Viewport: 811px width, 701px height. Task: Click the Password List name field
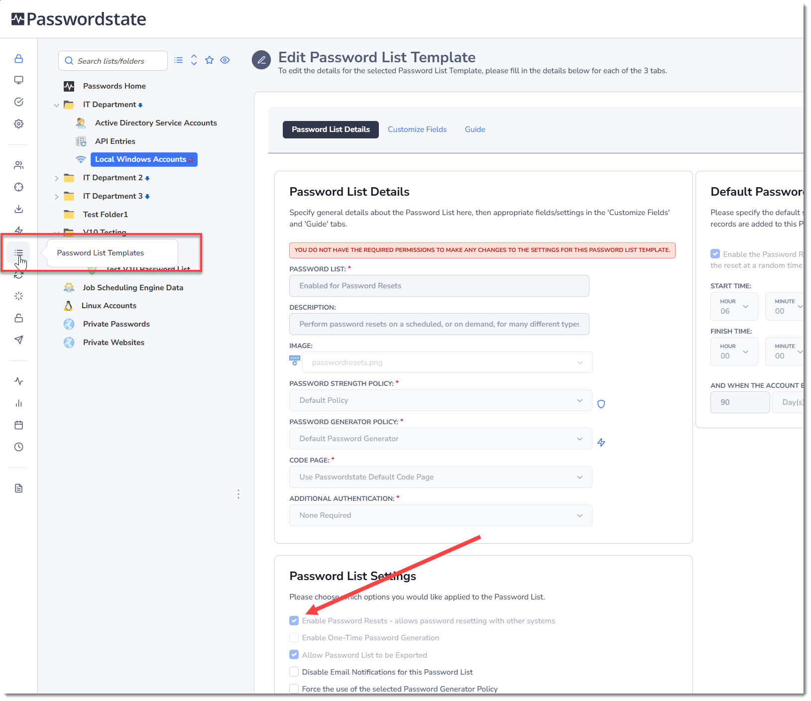439,286
